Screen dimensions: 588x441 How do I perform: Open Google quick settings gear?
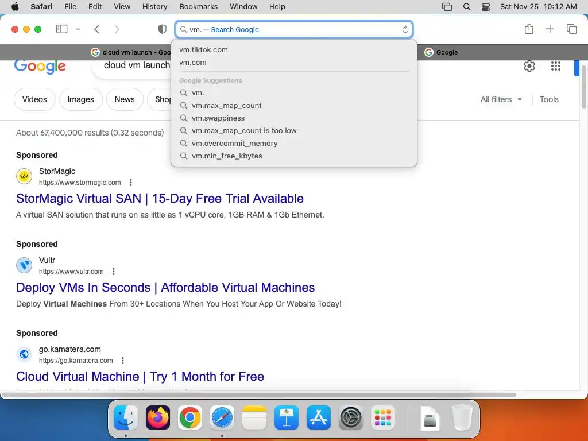529,66
